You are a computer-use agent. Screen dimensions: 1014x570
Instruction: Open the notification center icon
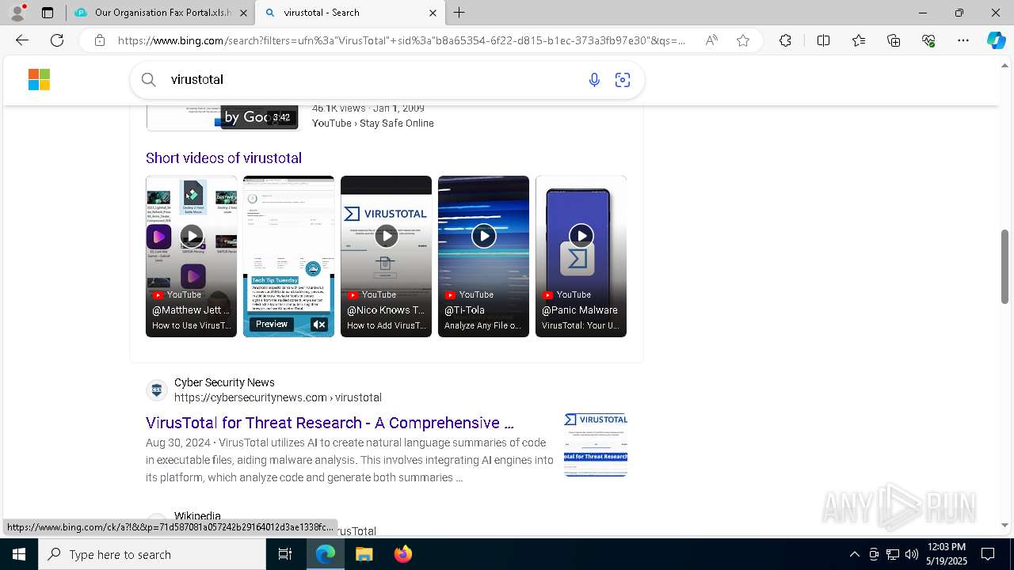click(988, 554)
